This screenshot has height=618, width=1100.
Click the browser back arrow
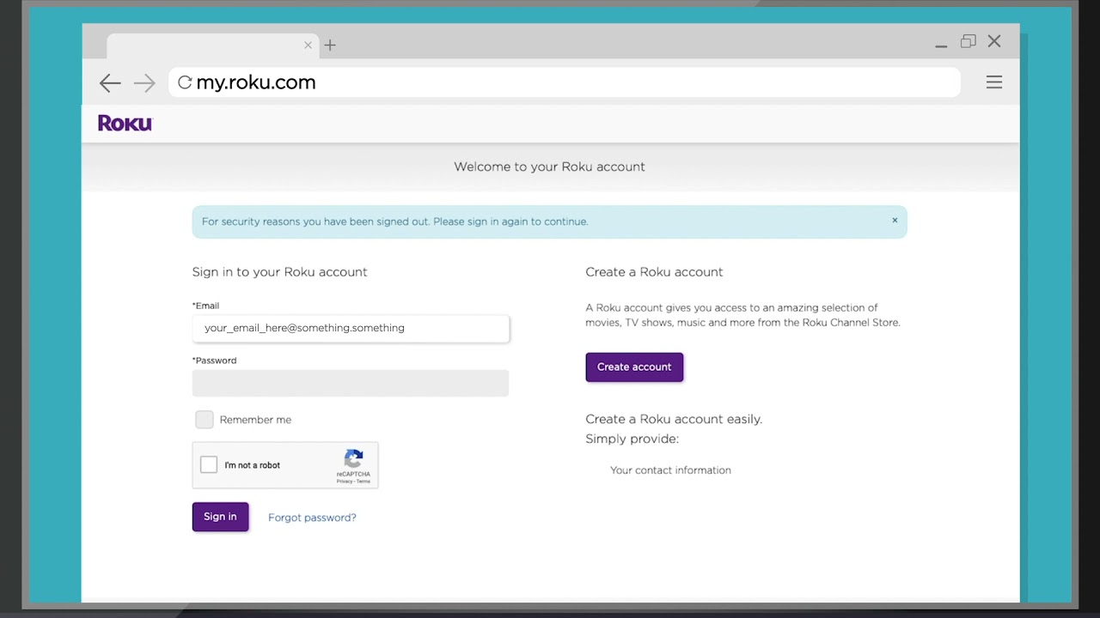110,82
